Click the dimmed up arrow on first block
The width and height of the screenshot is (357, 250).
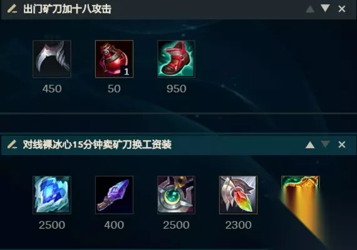tap(310, 9)
